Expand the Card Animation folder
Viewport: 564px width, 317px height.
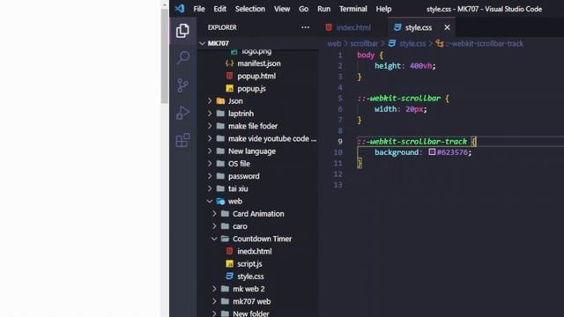tap(214, 213)
